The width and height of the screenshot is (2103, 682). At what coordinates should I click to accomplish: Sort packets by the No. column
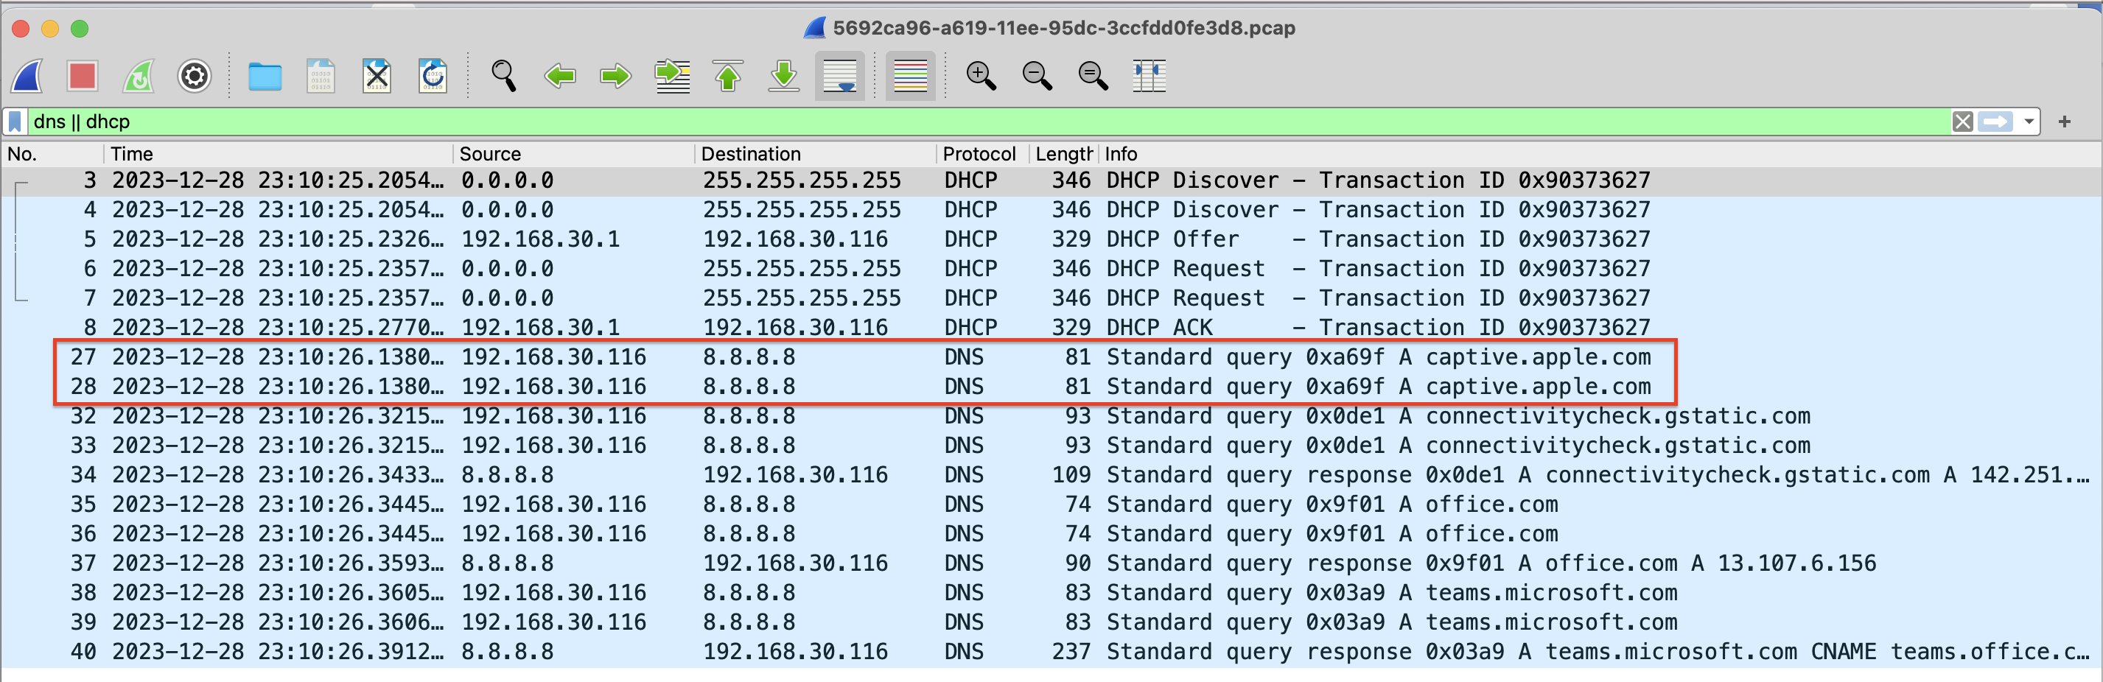[x=53, y=154]
